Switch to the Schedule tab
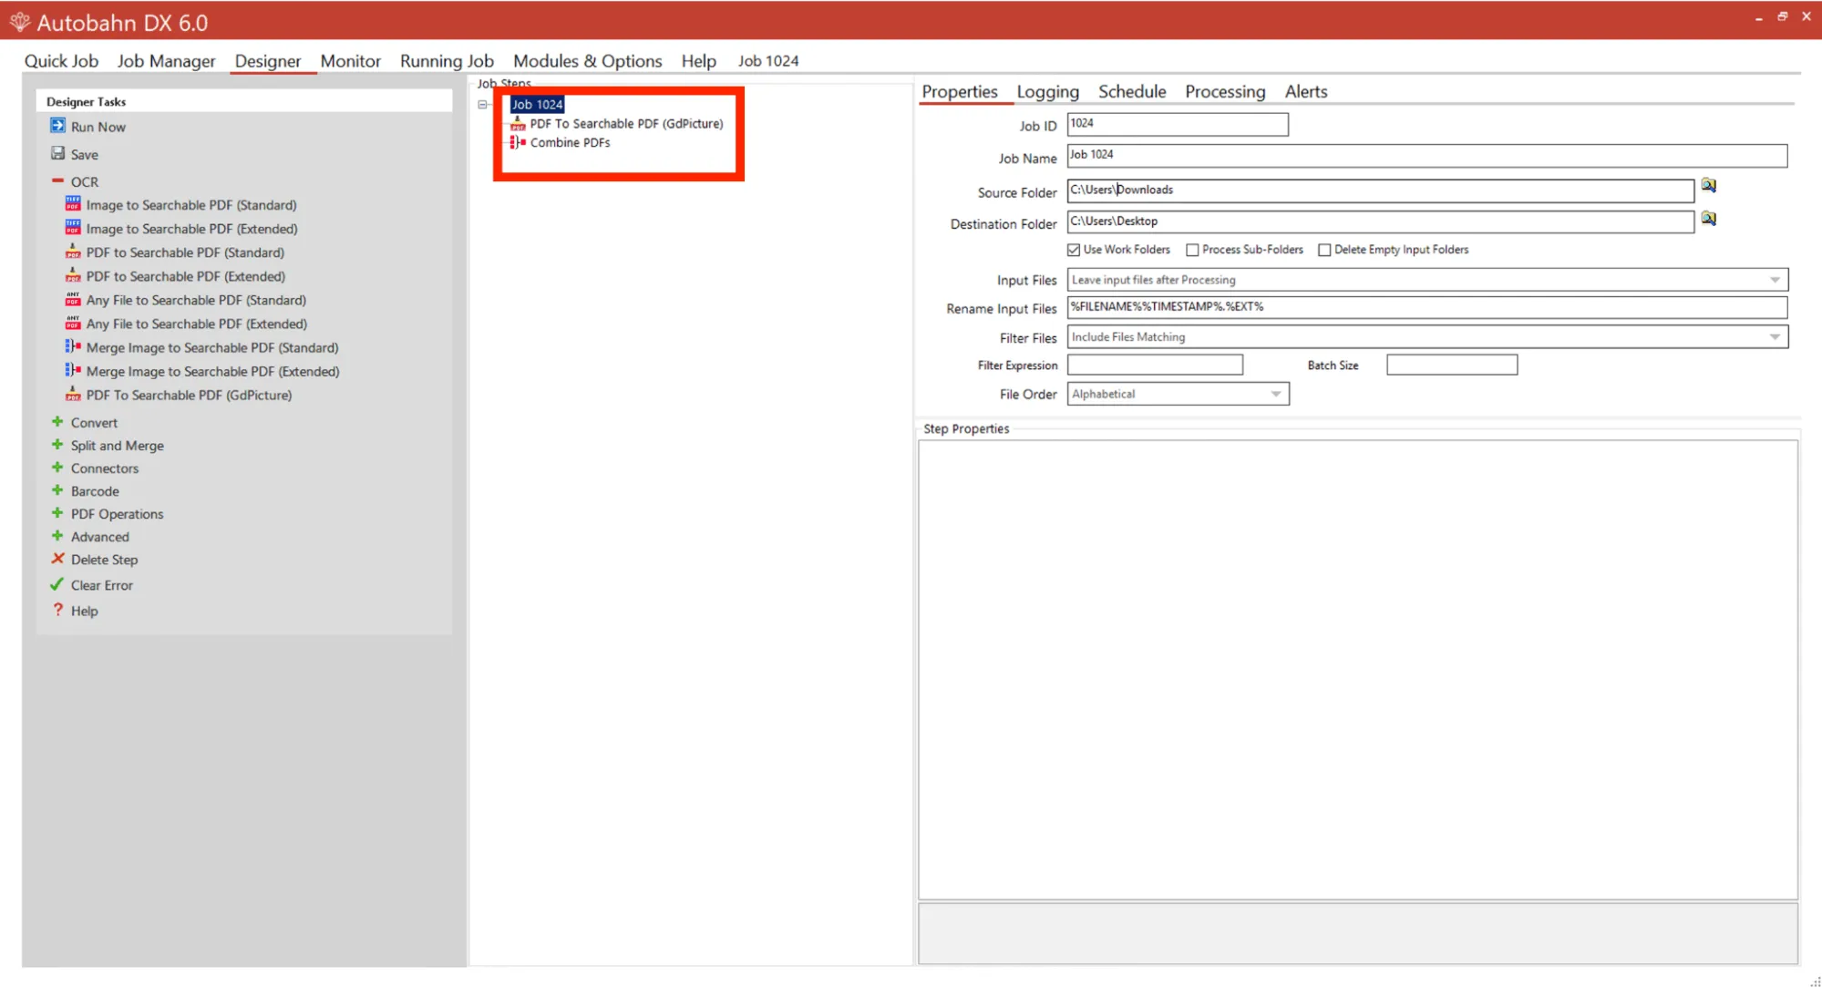The image size is (1822, 988). [x=1132, y=91]
